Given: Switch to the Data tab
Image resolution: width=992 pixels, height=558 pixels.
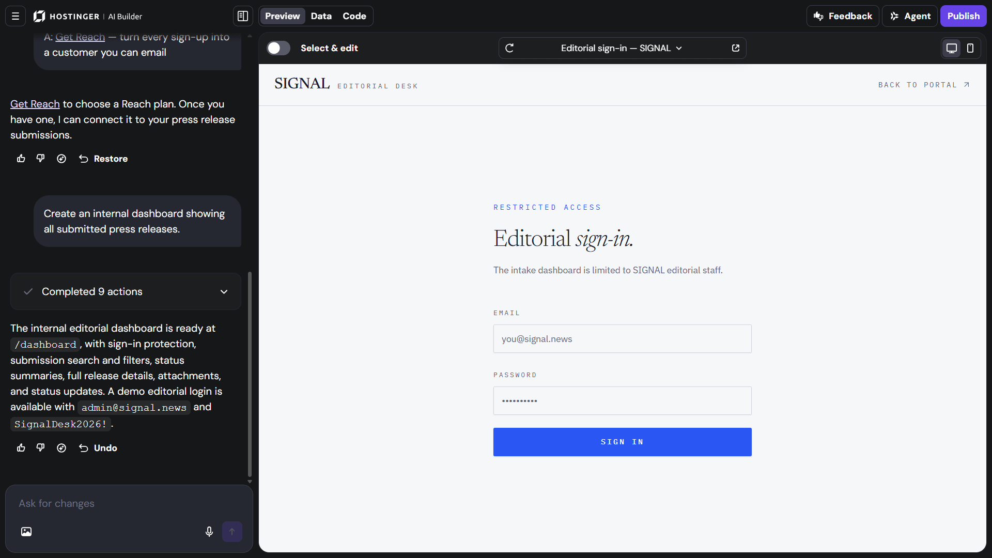Looking at the screenshot, I should [321, 16].
